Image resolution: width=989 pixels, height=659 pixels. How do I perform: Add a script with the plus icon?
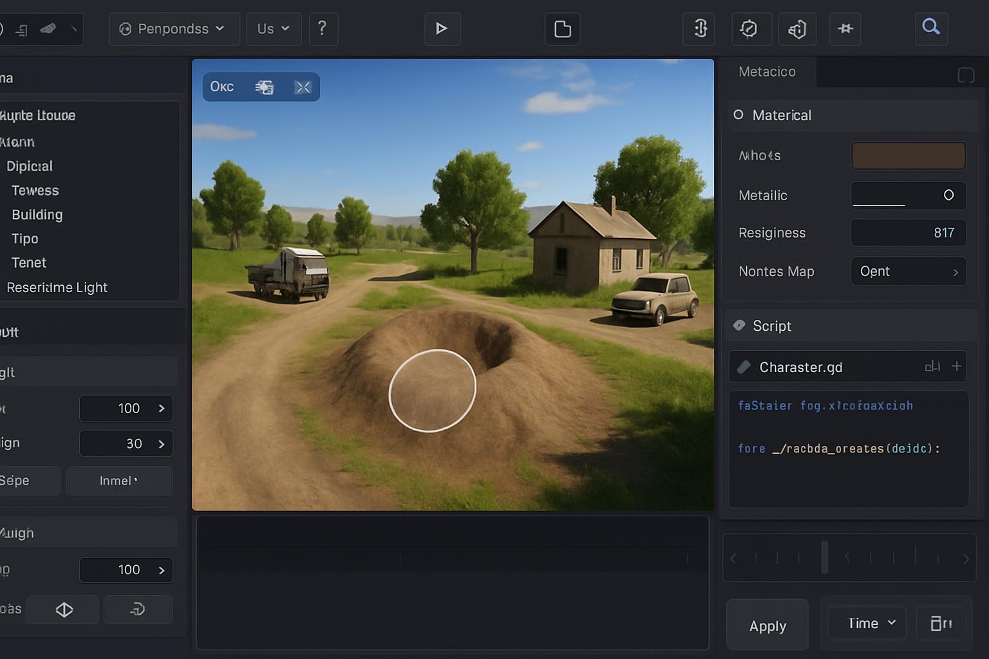[x=957, y=366]
